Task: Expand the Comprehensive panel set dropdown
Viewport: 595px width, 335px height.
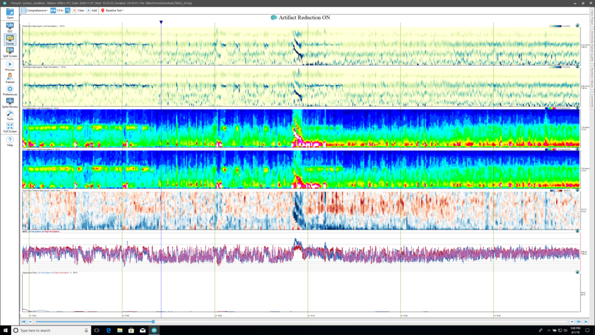Action: click(34, 10)
